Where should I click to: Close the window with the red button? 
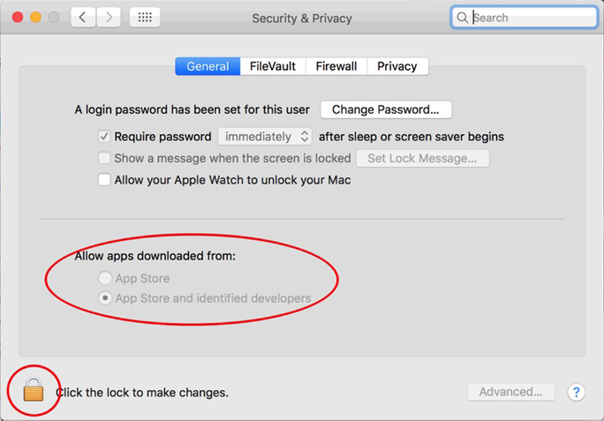coord(18,18)
